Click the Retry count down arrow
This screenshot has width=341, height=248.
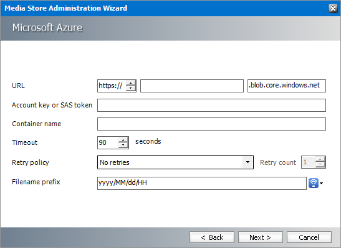click(x=320, y=164)
